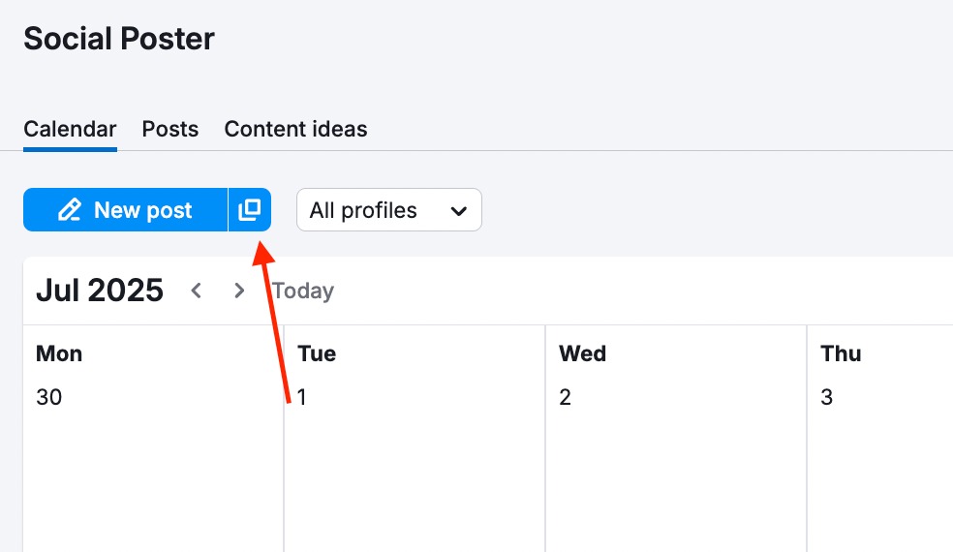Go to the previous month arrow
Image resolution: width=953 pixels, height=552 pixels.
197,291
